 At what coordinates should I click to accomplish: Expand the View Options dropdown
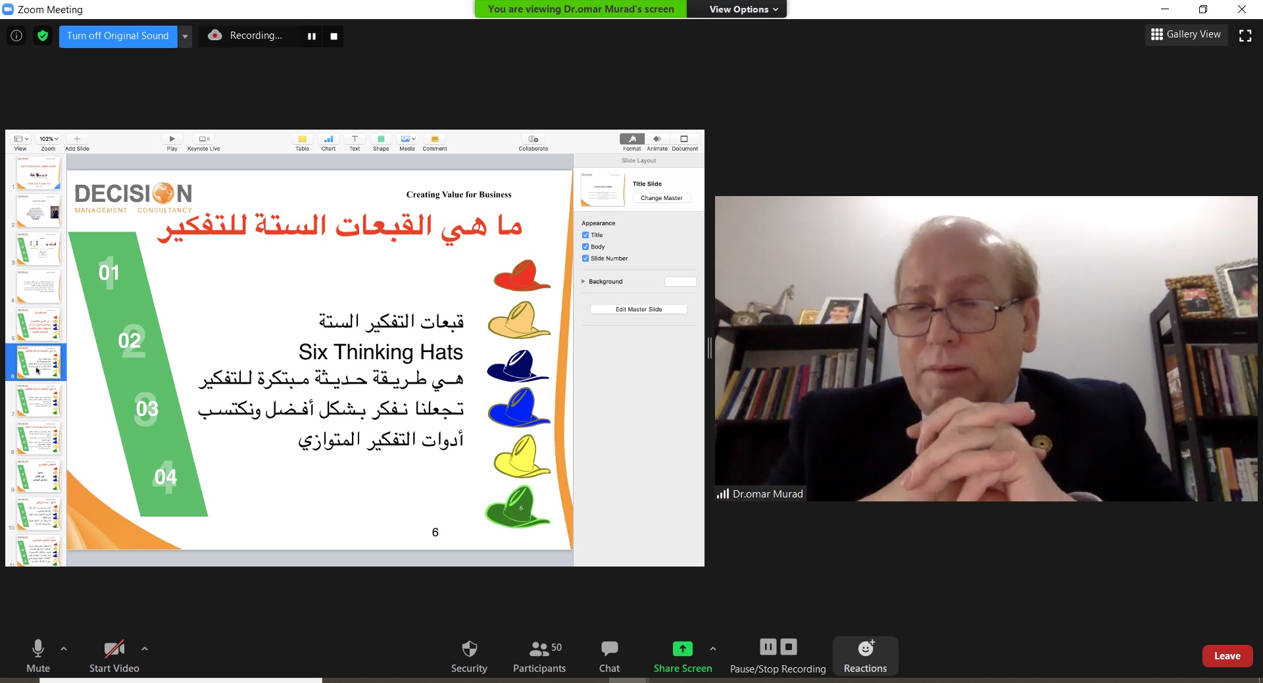(x=743, y=9)
